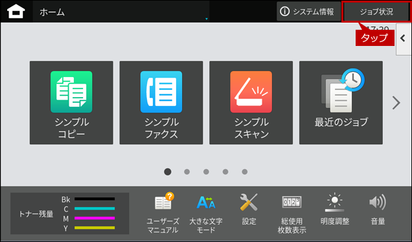This screenshot has width=412, height=242.
Task: Open 最近のジョブ recent jobs tile
Action: pyautogui.click(x=341, y=103)
